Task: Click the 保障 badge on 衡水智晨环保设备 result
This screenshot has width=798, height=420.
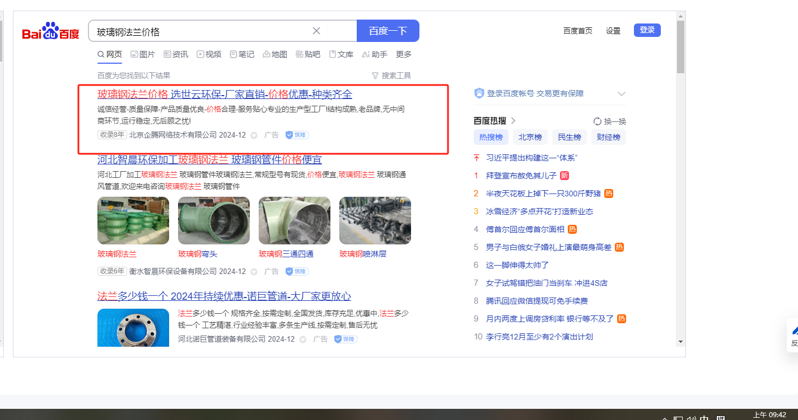Action: pyautogui.click(x=297, y=271)
